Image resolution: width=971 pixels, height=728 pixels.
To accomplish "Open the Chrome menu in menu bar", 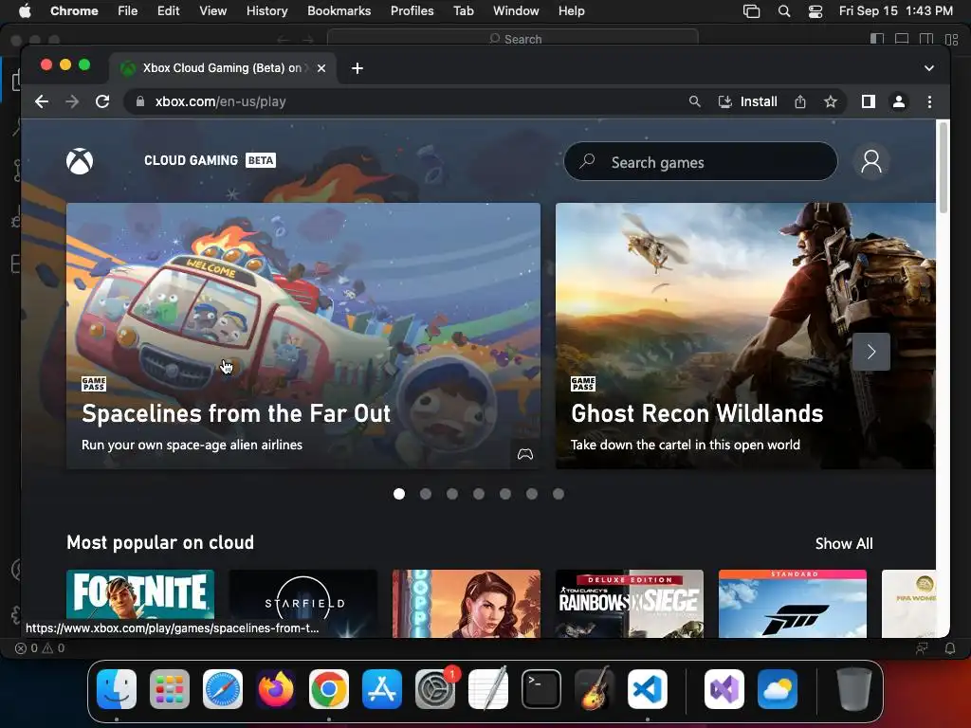I will point(74,11).
